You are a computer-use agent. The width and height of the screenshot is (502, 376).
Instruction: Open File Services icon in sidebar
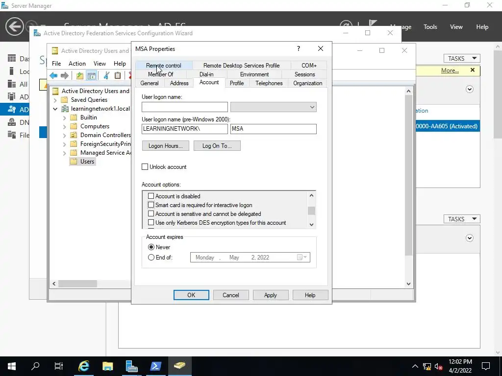point(12,135)
